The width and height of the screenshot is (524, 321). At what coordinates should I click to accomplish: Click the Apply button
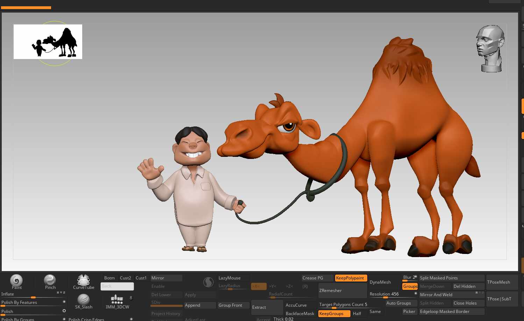tap(200, 295)
